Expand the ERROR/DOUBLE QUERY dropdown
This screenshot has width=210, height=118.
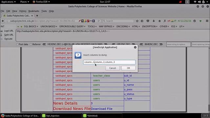72,27
